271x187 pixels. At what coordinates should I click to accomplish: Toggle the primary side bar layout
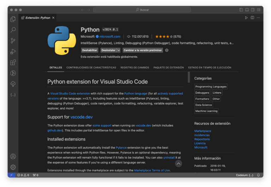pos(241,10)
